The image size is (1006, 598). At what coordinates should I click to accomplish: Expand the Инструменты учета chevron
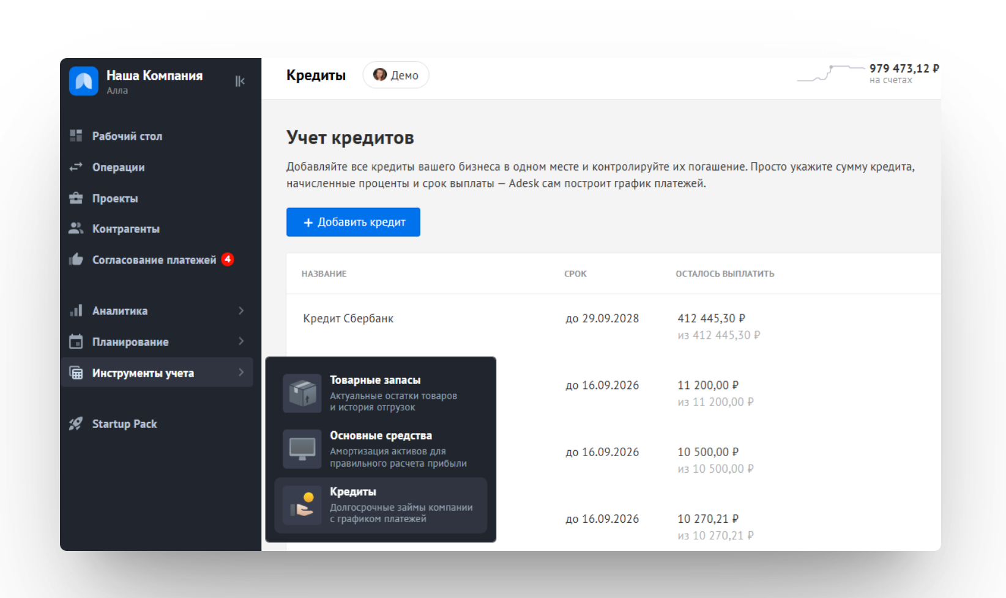pos(241,372)
